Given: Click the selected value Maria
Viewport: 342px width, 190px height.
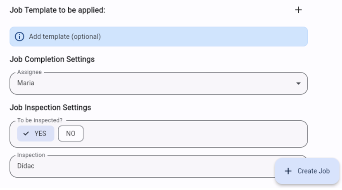Looking at the screenshot, I should 26,83.
